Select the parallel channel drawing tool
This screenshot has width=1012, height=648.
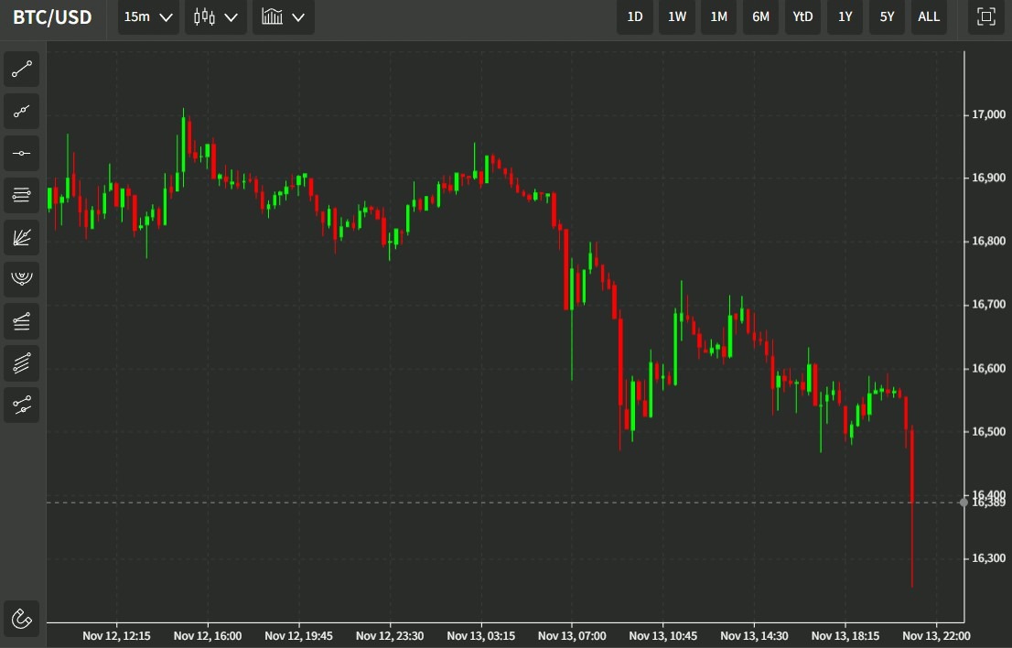click(21, 362)
